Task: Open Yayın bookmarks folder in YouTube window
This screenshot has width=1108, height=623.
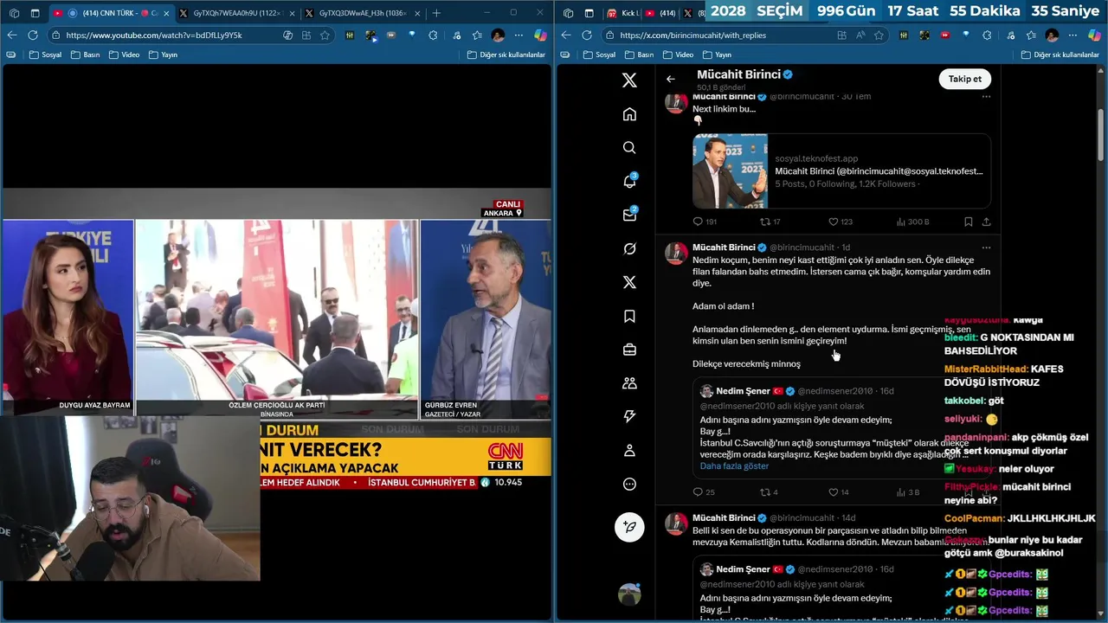Action: [163, 55]
